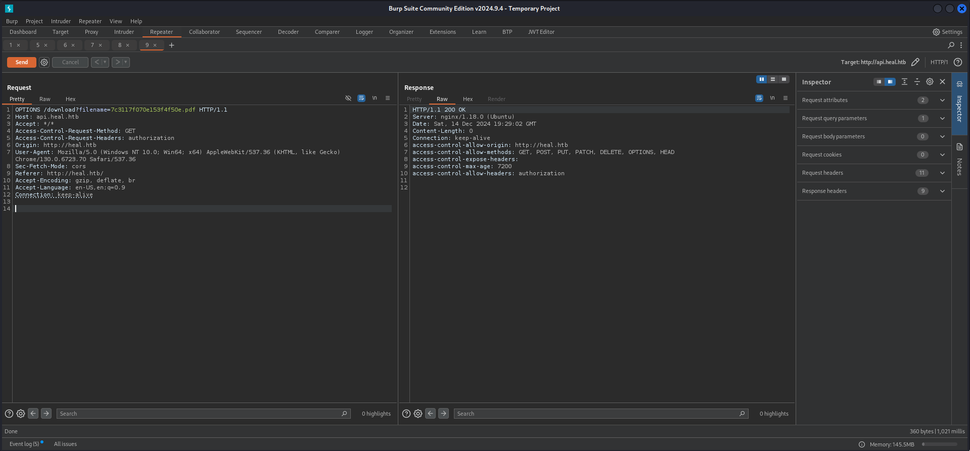
Task: Click the Repeater settings gear next to Send
Action: [x=44, y=62]
